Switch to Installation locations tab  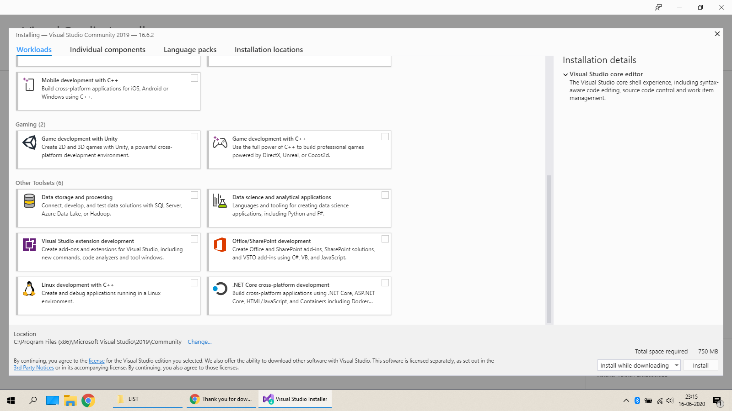pyautogui.click(x=269, y=49)
